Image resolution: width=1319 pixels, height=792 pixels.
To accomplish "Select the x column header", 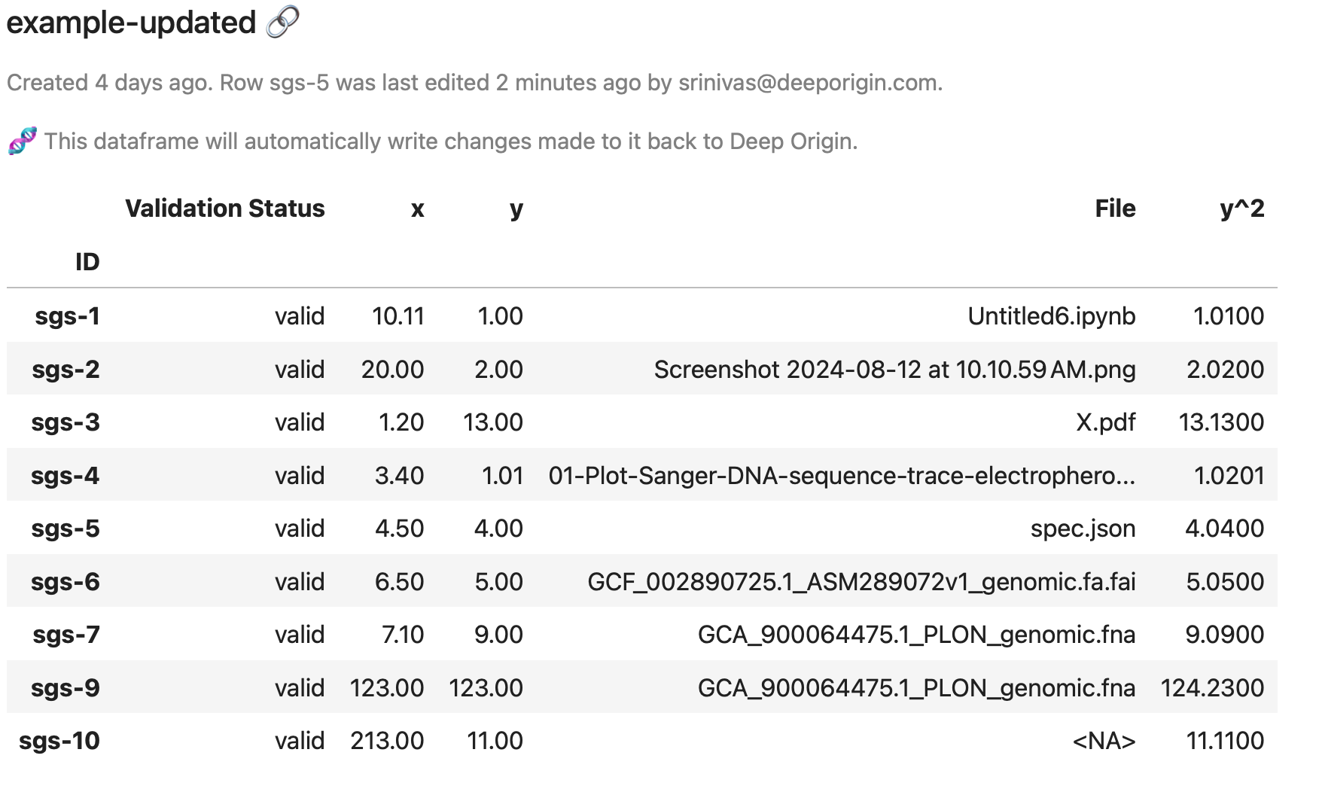I will (418, 209).
